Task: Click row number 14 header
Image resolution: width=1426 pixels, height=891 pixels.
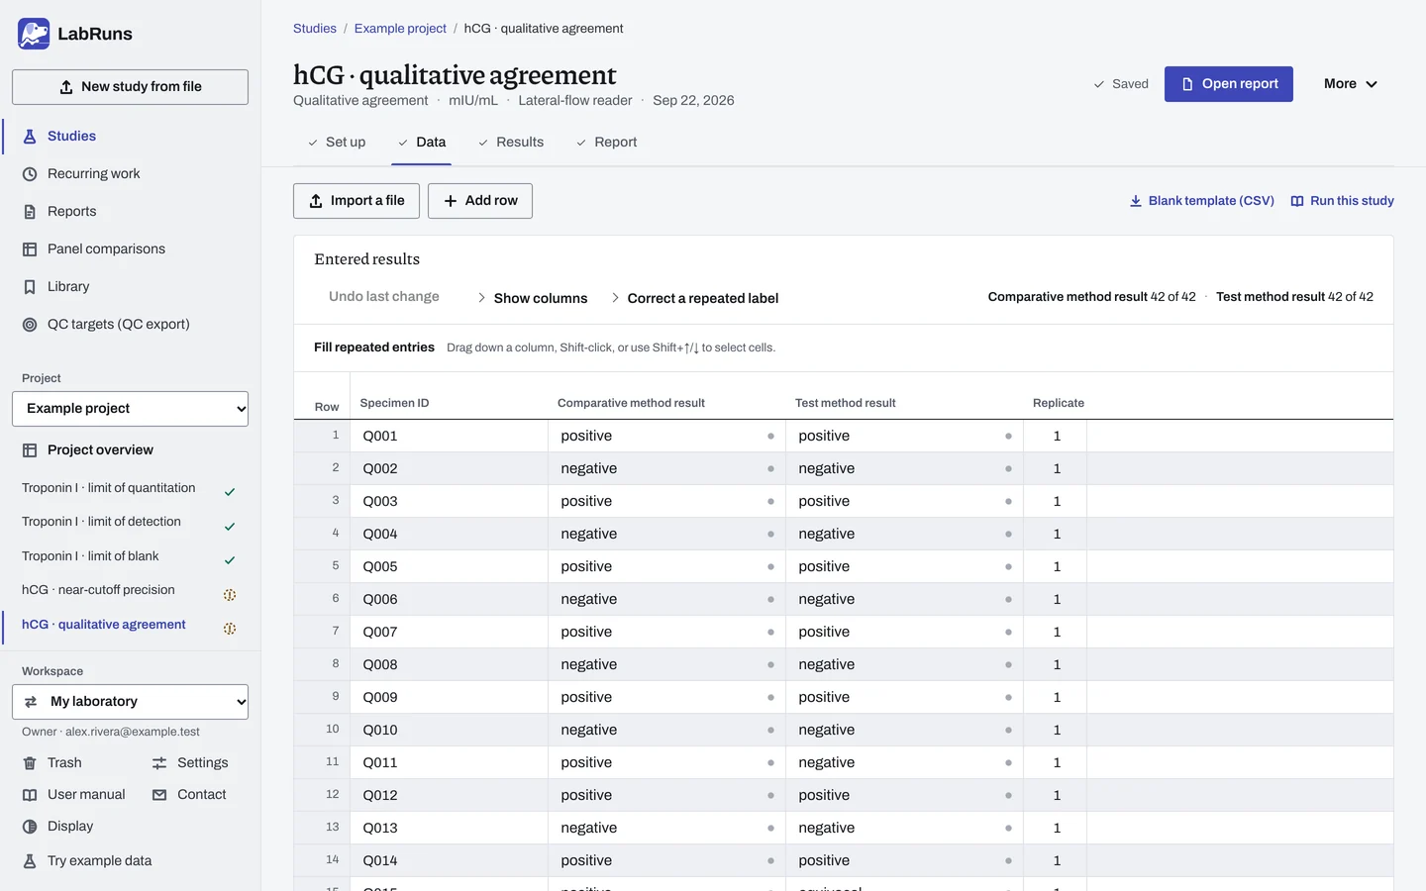Action: click(x=322, y=860)
